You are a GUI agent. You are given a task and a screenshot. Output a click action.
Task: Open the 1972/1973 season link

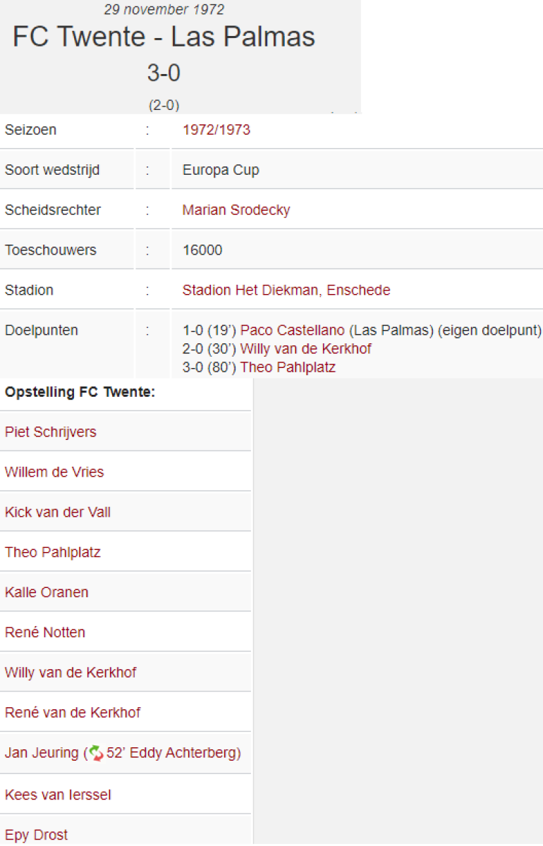point(216,130)
